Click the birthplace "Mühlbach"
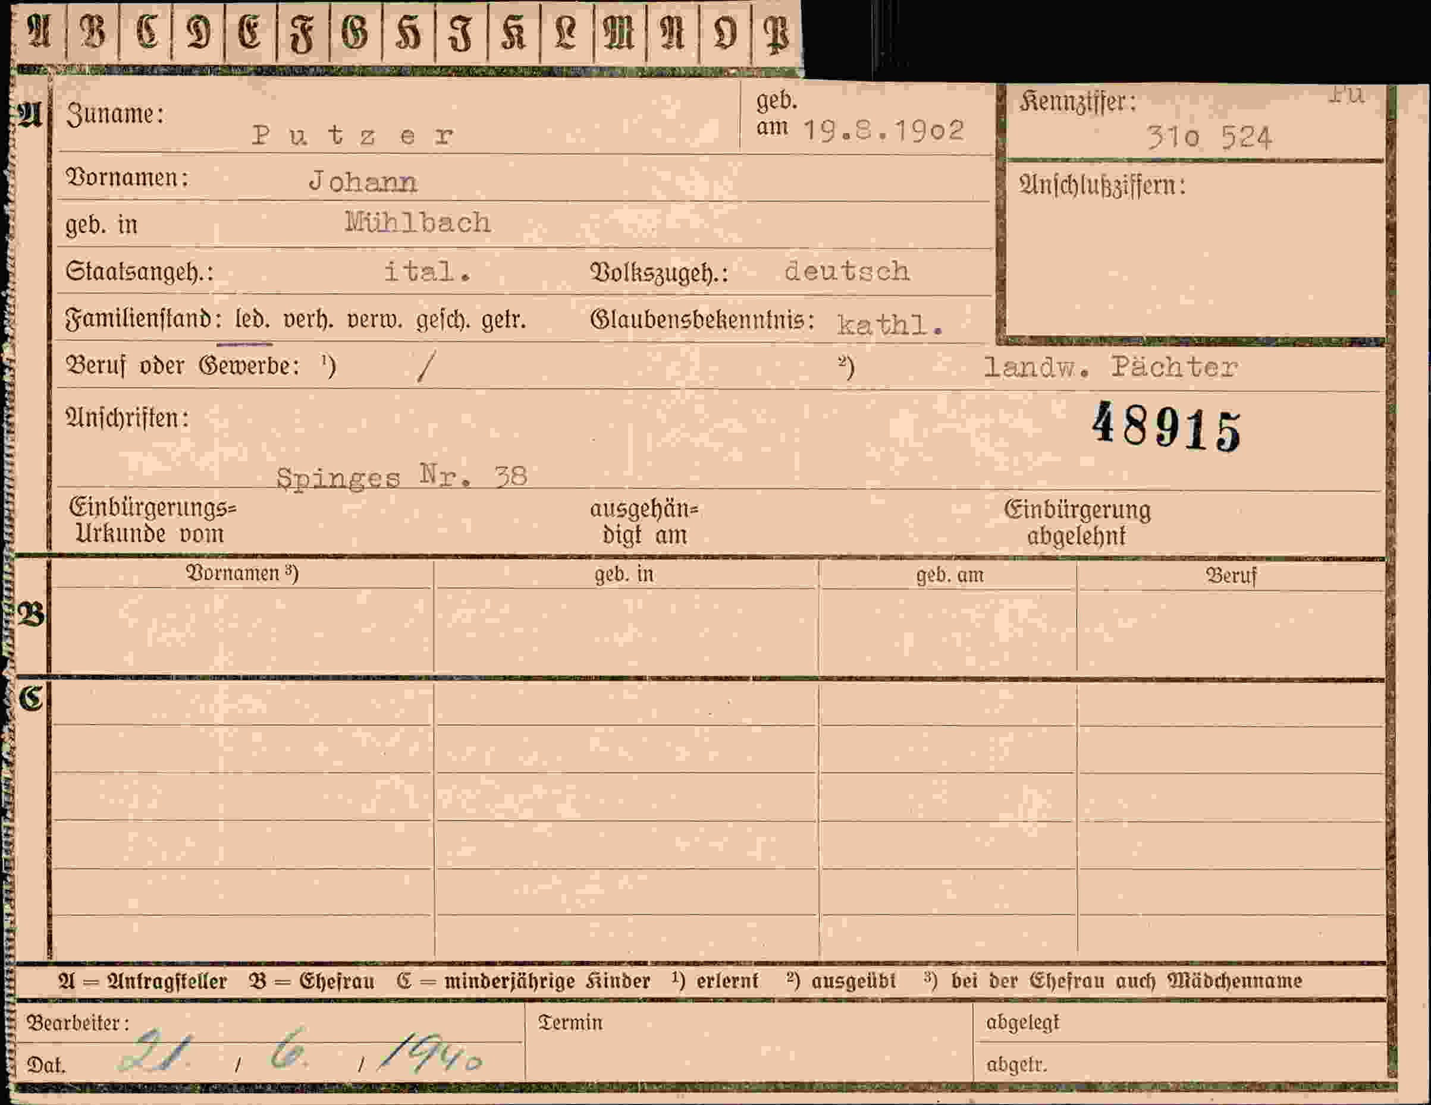 [418, 223]
